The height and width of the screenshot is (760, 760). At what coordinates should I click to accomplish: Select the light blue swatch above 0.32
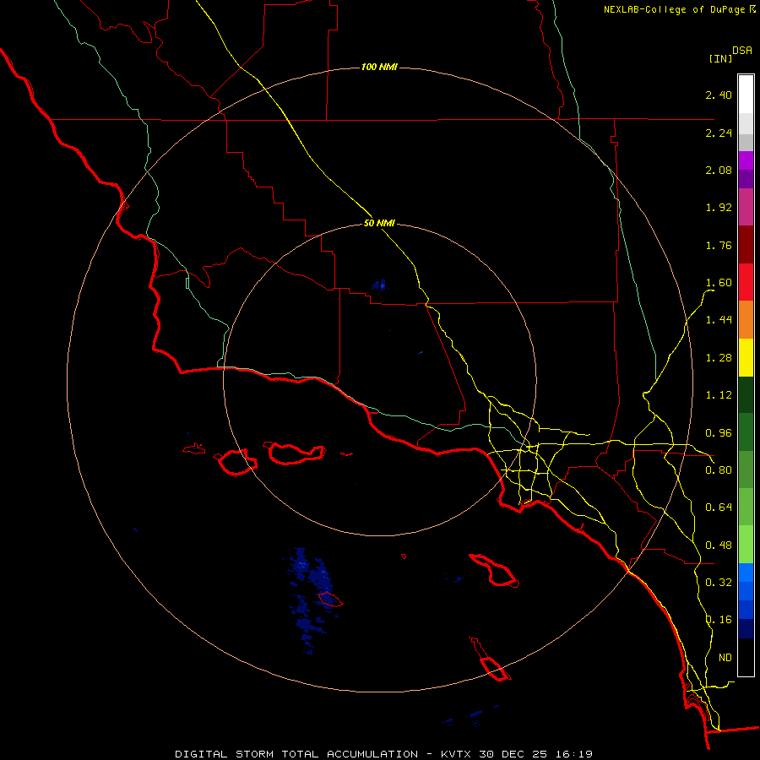coord(746,573)
